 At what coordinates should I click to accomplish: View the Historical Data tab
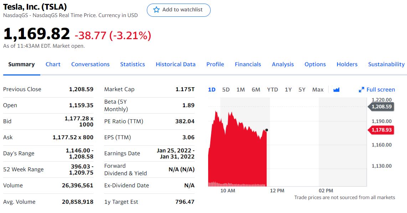175,64
